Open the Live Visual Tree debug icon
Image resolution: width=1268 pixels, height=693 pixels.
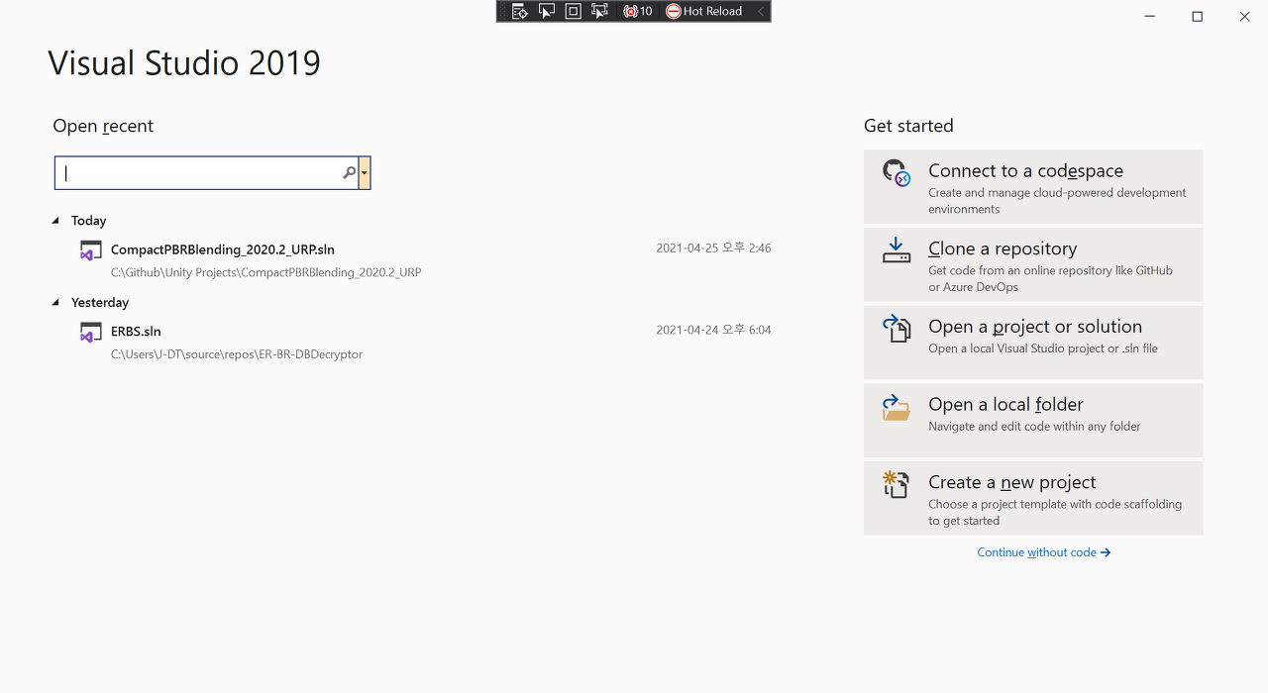tap(520, 11)
